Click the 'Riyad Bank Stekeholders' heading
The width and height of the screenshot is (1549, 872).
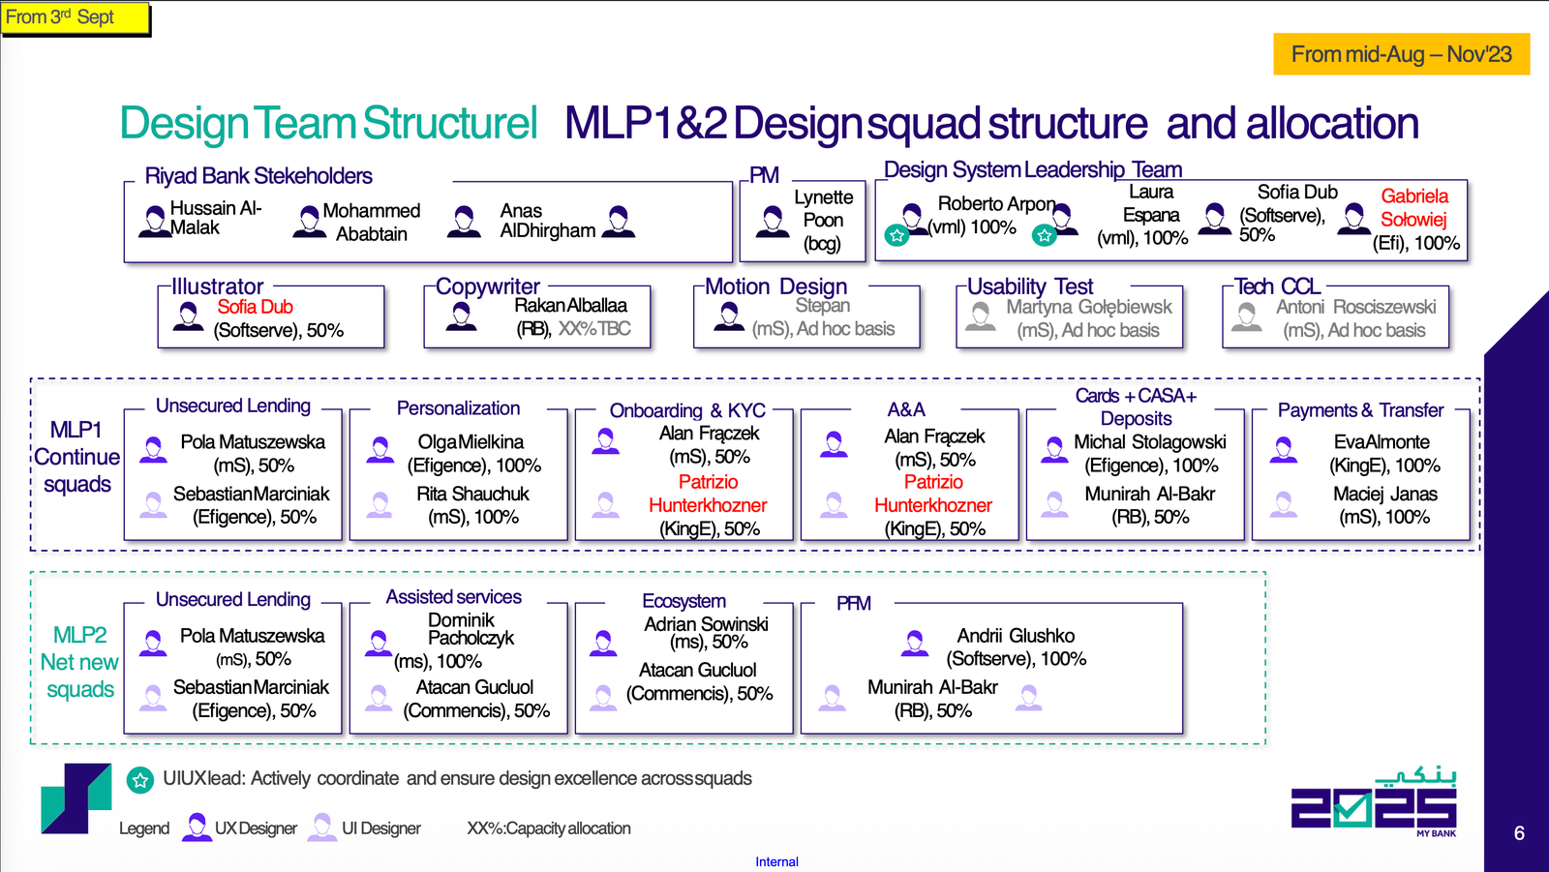(258, 176)
